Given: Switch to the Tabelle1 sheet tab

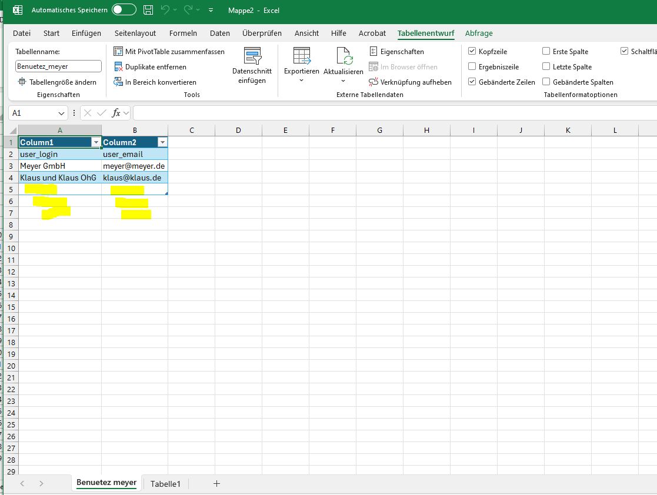Looking at the screenshot, I should point(166,484).
